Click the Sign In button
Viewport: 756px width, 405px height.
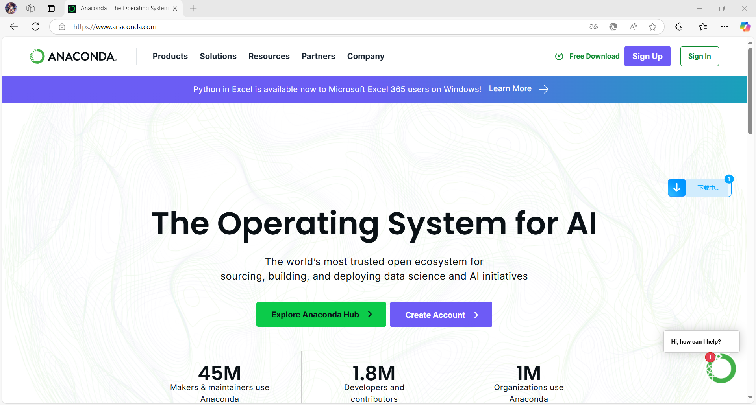tap(699, 56)
